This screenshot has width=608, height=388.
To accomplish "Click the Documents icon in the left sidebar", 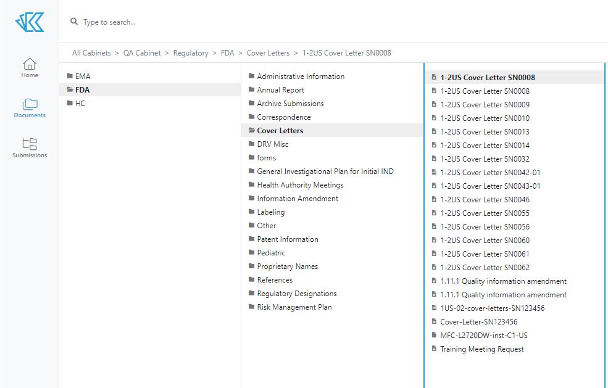I will pyautogui.click(x=29, y=108).
